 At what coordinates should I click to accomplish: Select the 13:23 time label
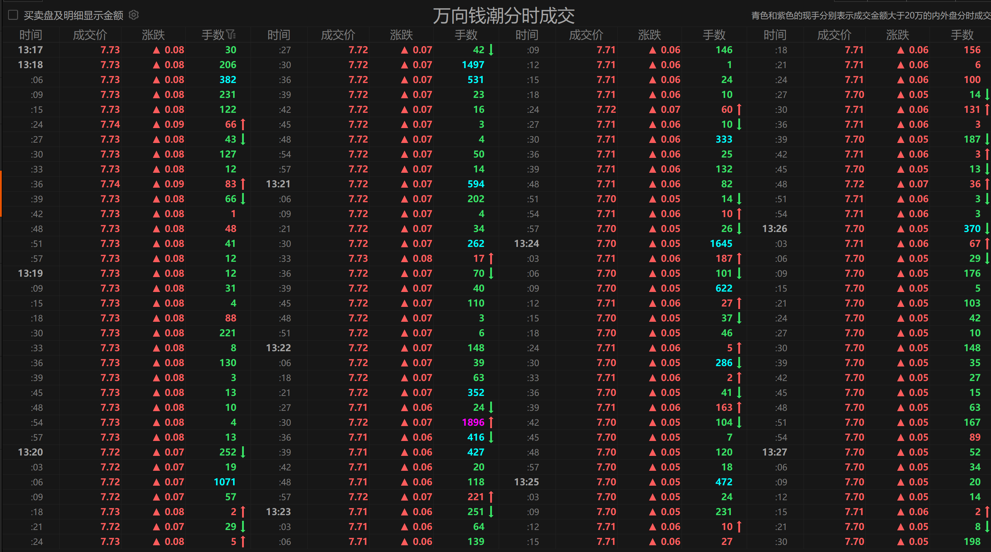[278, 512]
